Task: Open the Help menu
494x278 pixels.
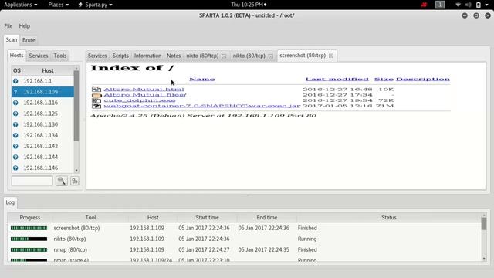Action: click(24, 26)
